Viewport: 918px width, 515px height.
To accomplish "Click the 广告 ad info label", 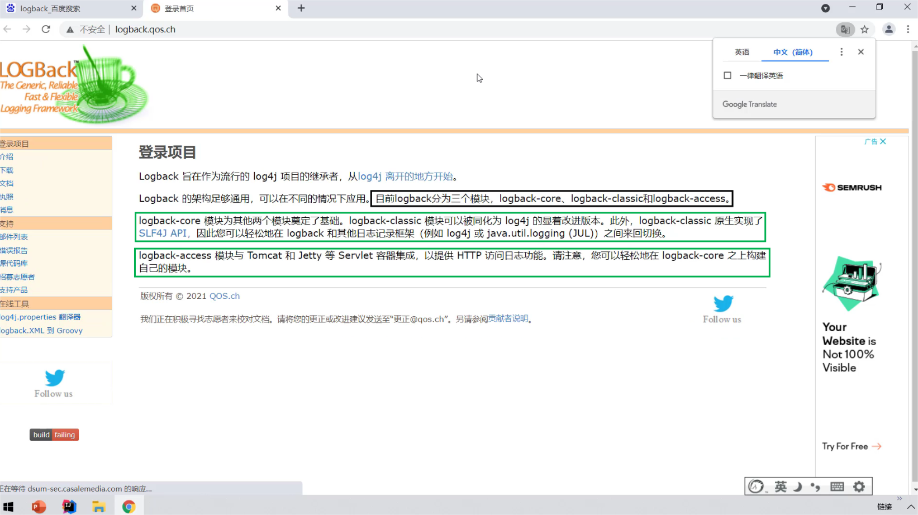I will [871, 142].
